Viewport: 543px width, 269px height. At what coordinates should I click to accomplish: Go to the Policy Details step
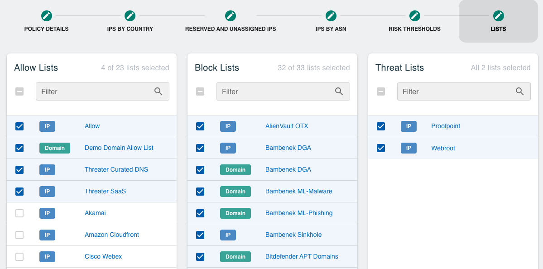pos(46,29)
